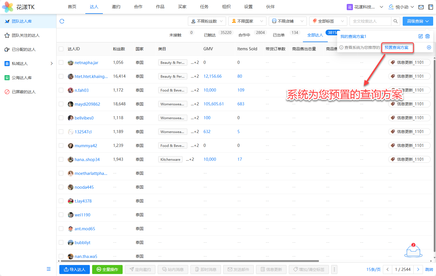
Task: Open the 预置查询方案 link
Action: point(396,47)
